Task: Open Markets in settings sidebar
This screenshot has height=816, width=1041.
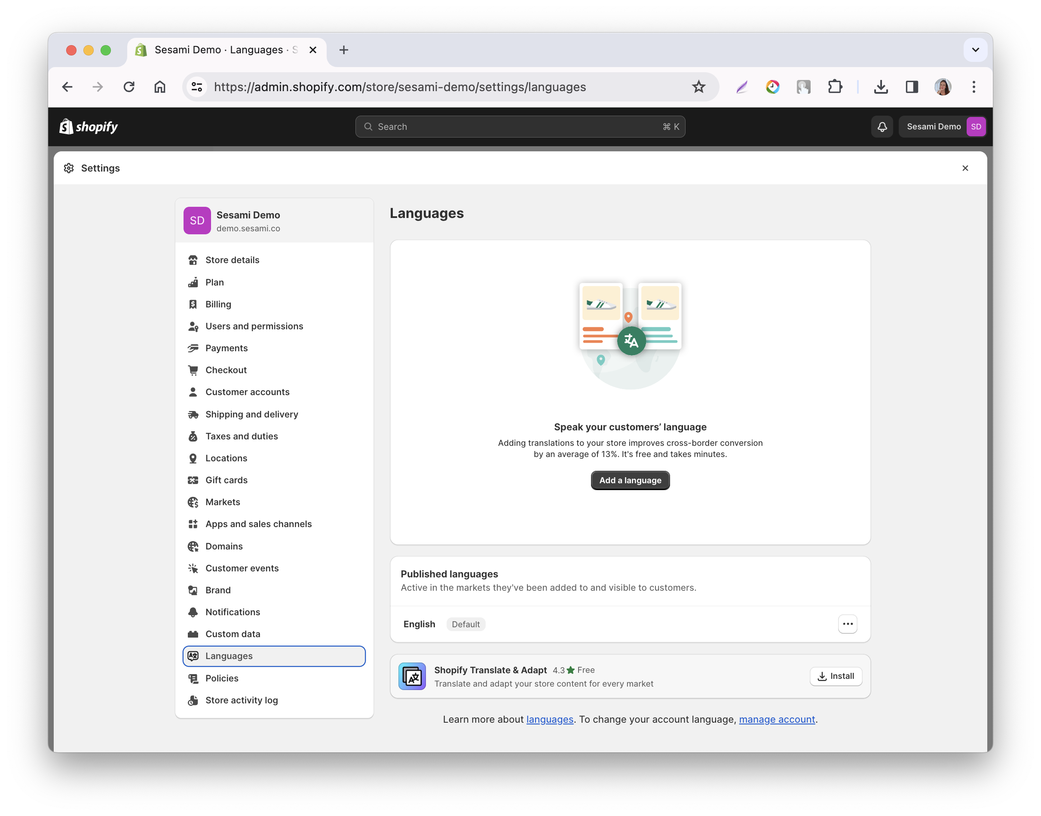Action: 223,502
